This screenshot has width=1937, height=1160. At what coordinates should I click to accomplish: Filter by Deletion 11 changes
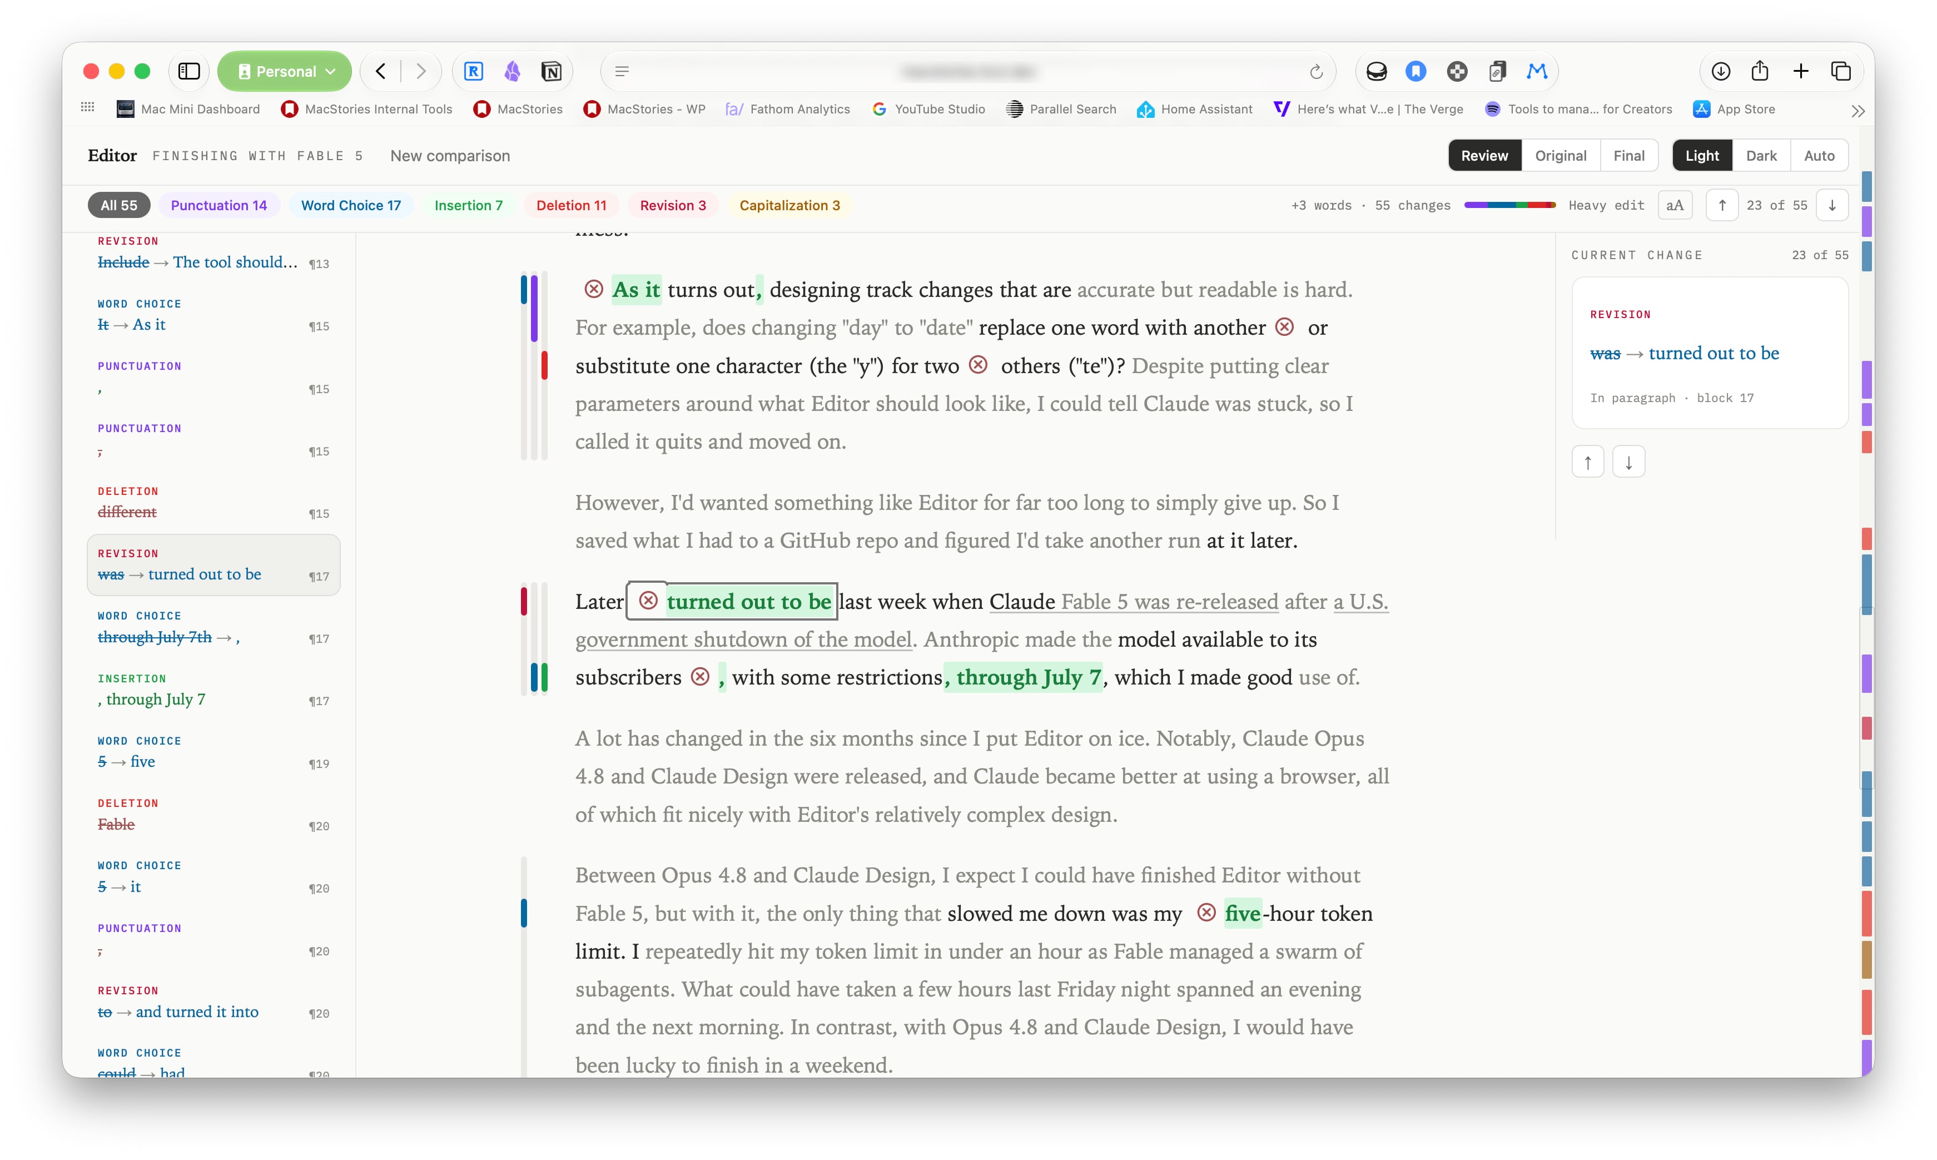571,205
